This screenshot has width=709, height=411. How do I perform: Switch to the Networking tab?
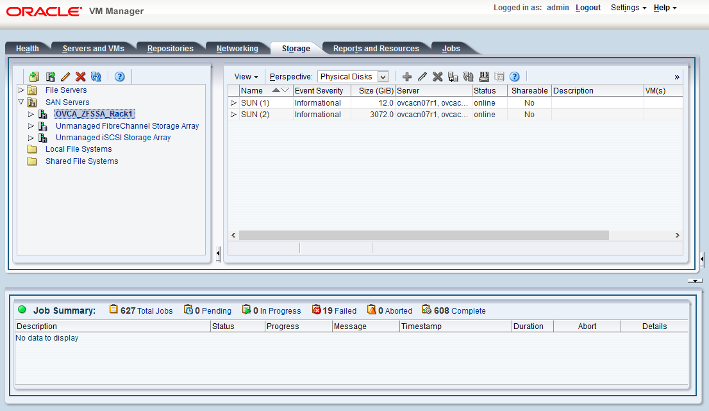point(238,48)
